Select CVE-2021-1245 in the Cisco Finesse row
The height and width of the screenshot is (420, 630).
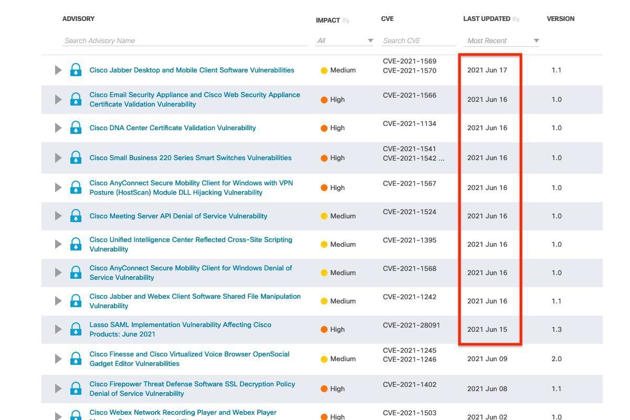pos(409,350)
